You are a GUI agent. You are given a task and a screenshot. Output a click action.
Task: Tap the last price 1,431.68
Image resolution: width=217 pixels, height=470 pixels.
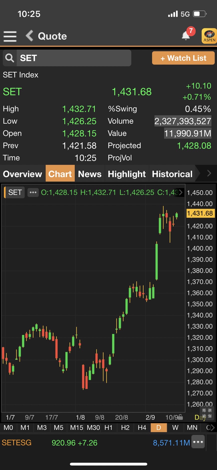pyautogui.click(x=131, y=92)
